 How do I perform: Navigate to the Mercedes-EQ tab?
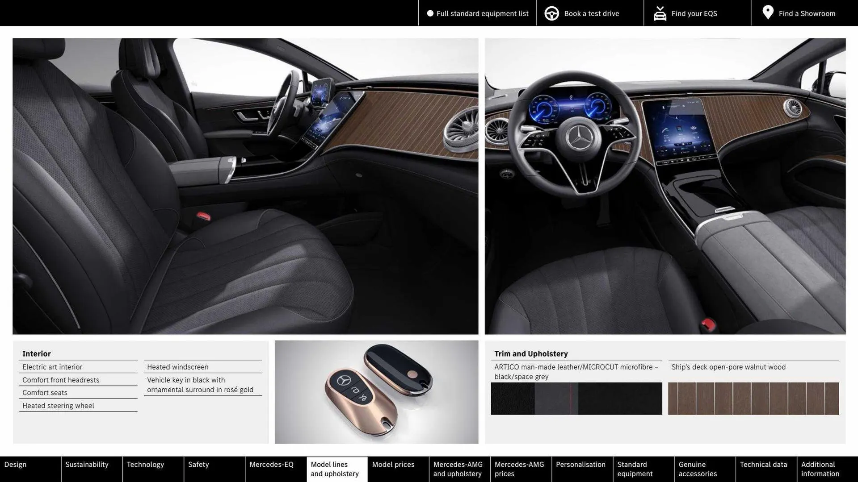[271, 465]
